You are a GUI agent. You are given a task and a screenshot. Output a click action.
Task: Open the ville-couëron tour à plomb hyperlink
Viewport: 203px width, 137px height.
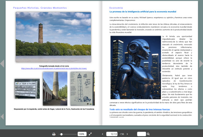pos(54,68)
